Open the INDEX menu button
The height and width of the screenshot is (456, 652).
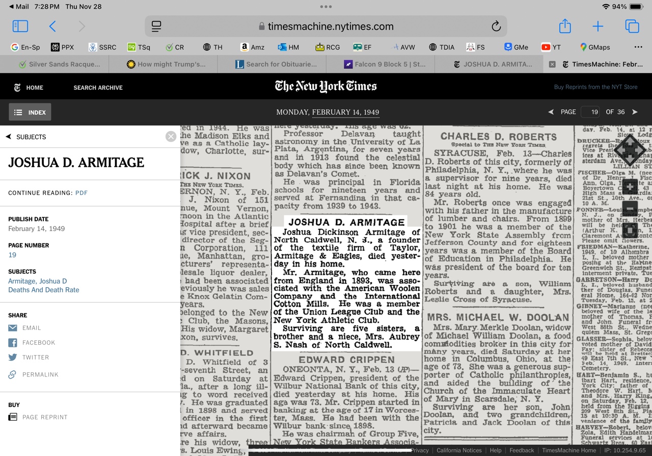point(30,112)
